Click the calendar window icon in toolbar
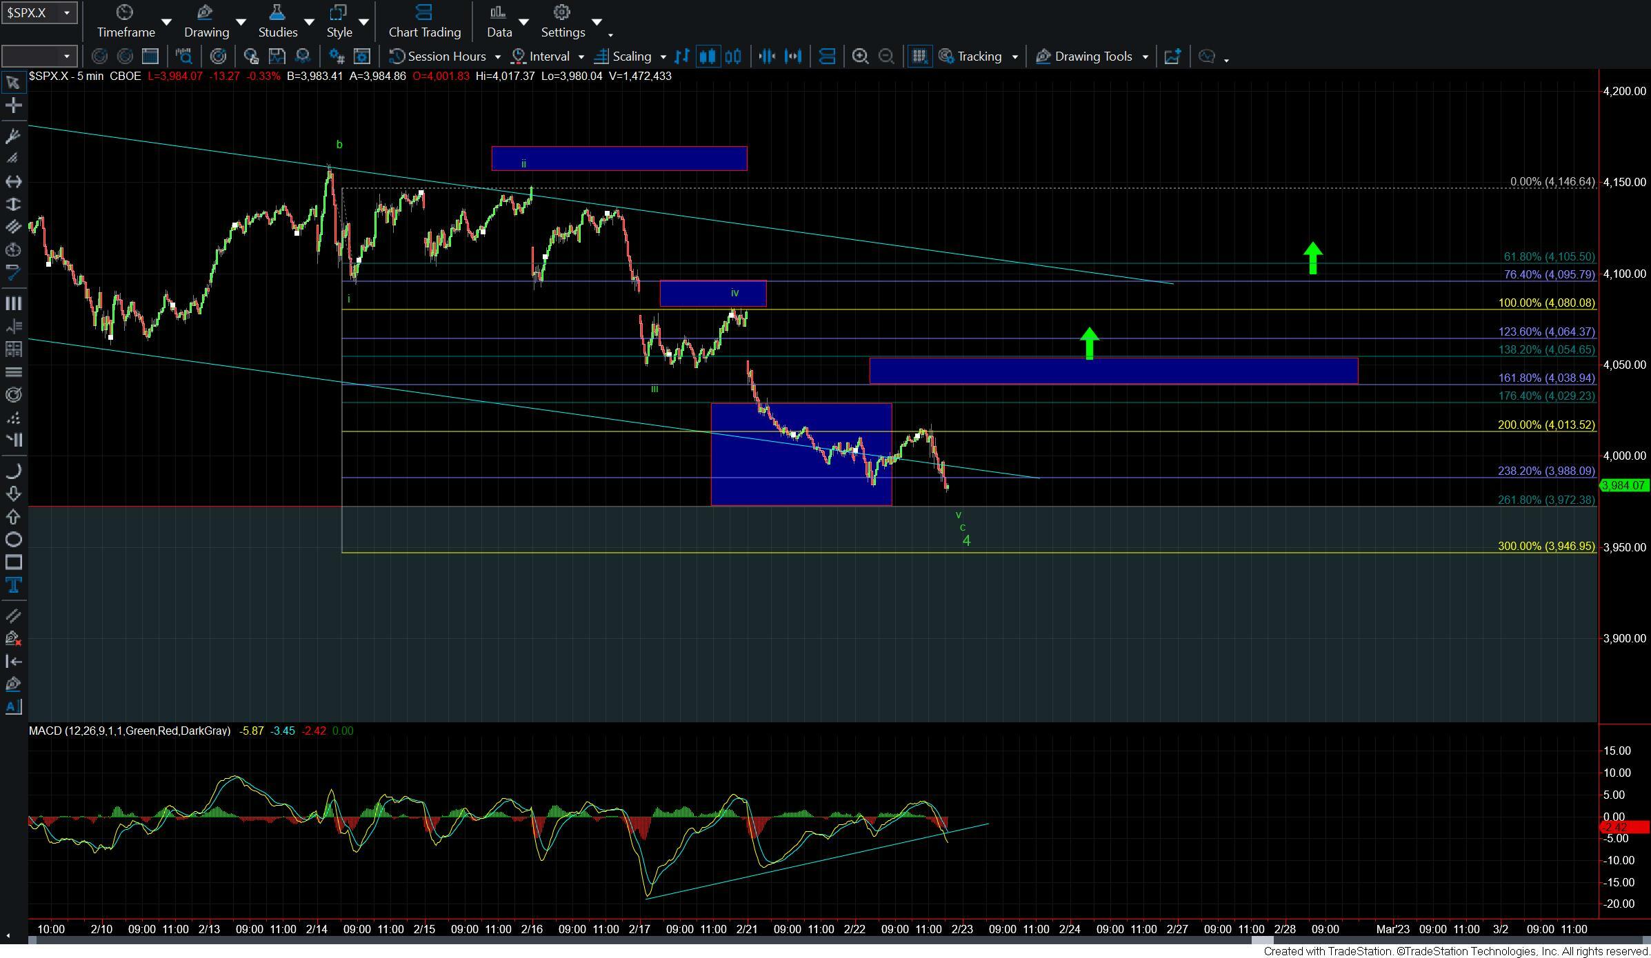The width and height of the screenshot is (1651, 958). click(150, 57)
